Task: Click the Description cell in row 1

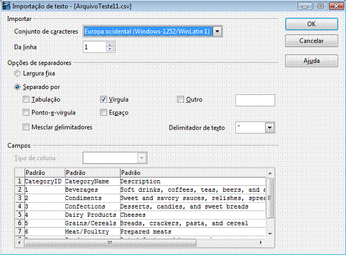Action: pyautogui.click(x=193, y=181)
